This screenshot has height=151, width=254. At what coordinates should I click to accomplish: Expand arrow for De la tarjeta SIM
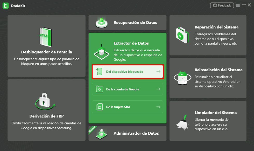158,107
